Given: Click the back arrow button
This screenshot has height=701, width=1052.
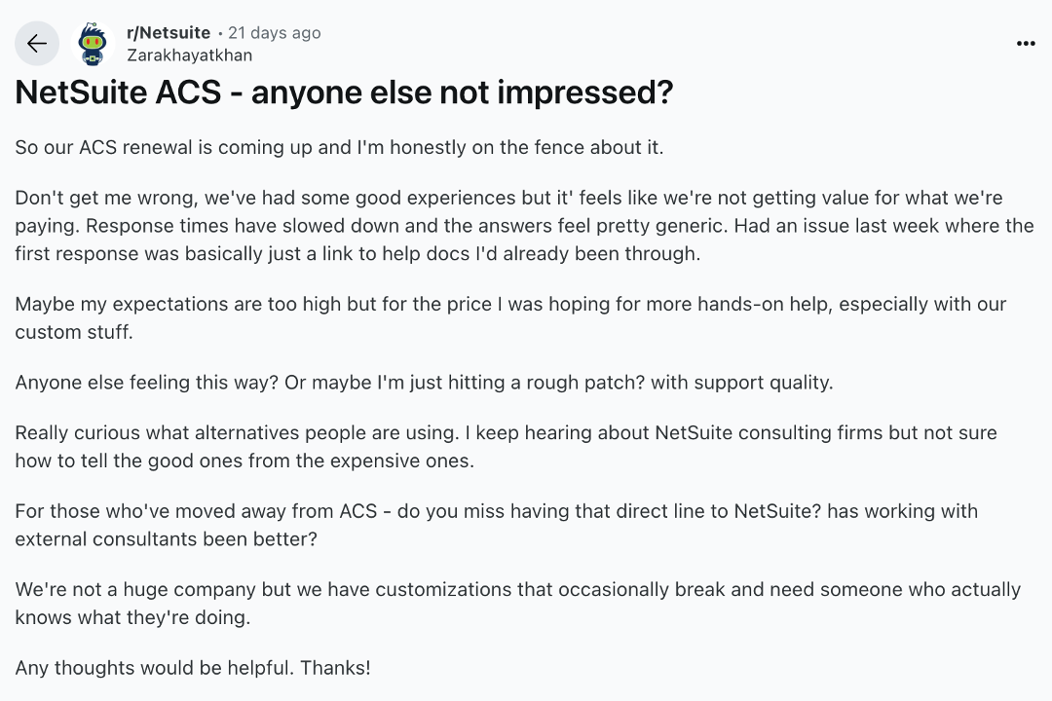Looking at the screenshot, I should [37, 44].
